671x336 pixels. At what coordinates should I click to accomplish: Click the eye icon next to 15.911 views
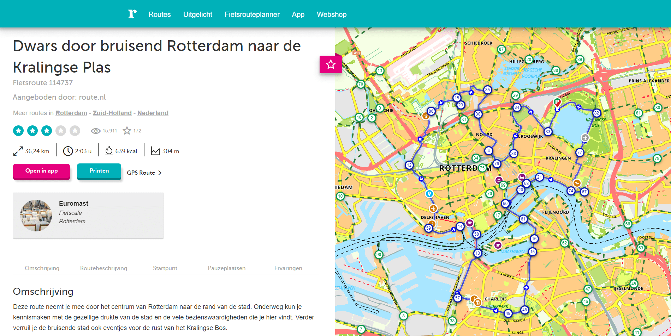point(95,131)
